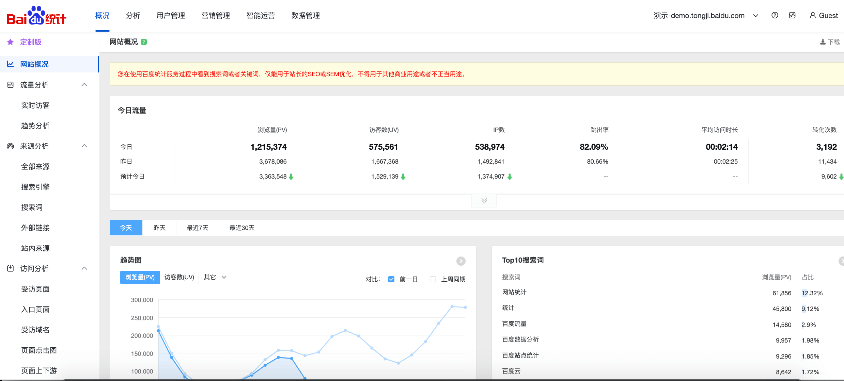Switch to the 最近7天 tab
The height and width of the screenshot is (381, 844).
pyautogui.click(x=198, y=228)
